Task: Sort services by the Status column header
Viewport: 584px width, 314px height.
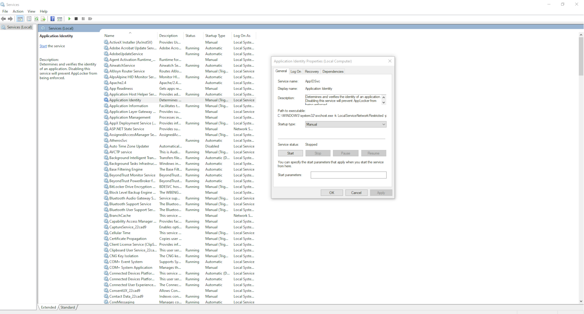Action: (x=190, y=35)
